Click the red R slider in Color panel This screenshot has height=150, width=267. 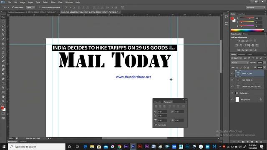[x=247, y=17]
